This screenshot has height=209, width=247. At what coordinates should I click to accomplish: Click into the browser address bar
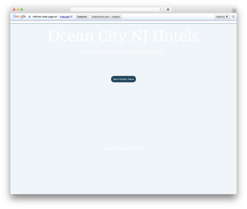coord(117,9)
